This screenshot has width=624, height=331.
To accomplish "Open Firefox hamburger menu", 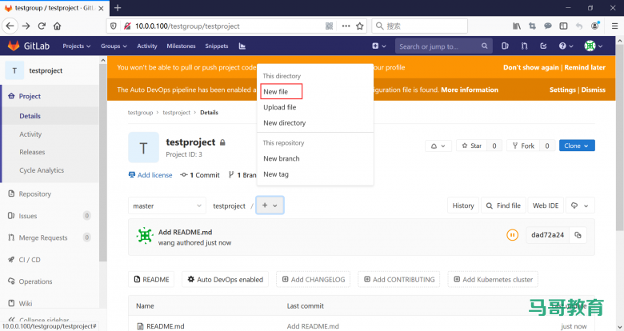I will [x=614, y=26].
